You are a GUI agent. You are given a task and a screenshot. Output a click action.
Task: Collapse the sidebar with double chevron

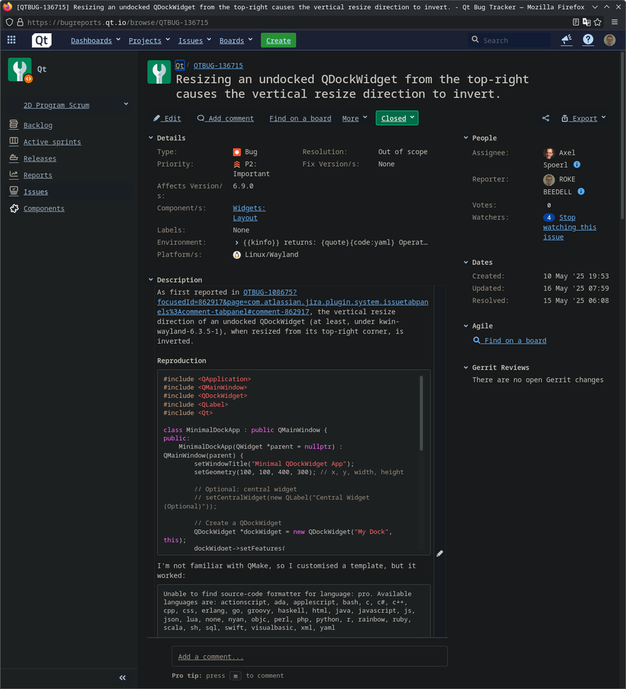tap(123, 677)
